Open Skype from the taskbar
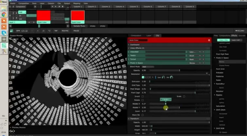Viewport: 247px width, 136px height. pos(4,33)
